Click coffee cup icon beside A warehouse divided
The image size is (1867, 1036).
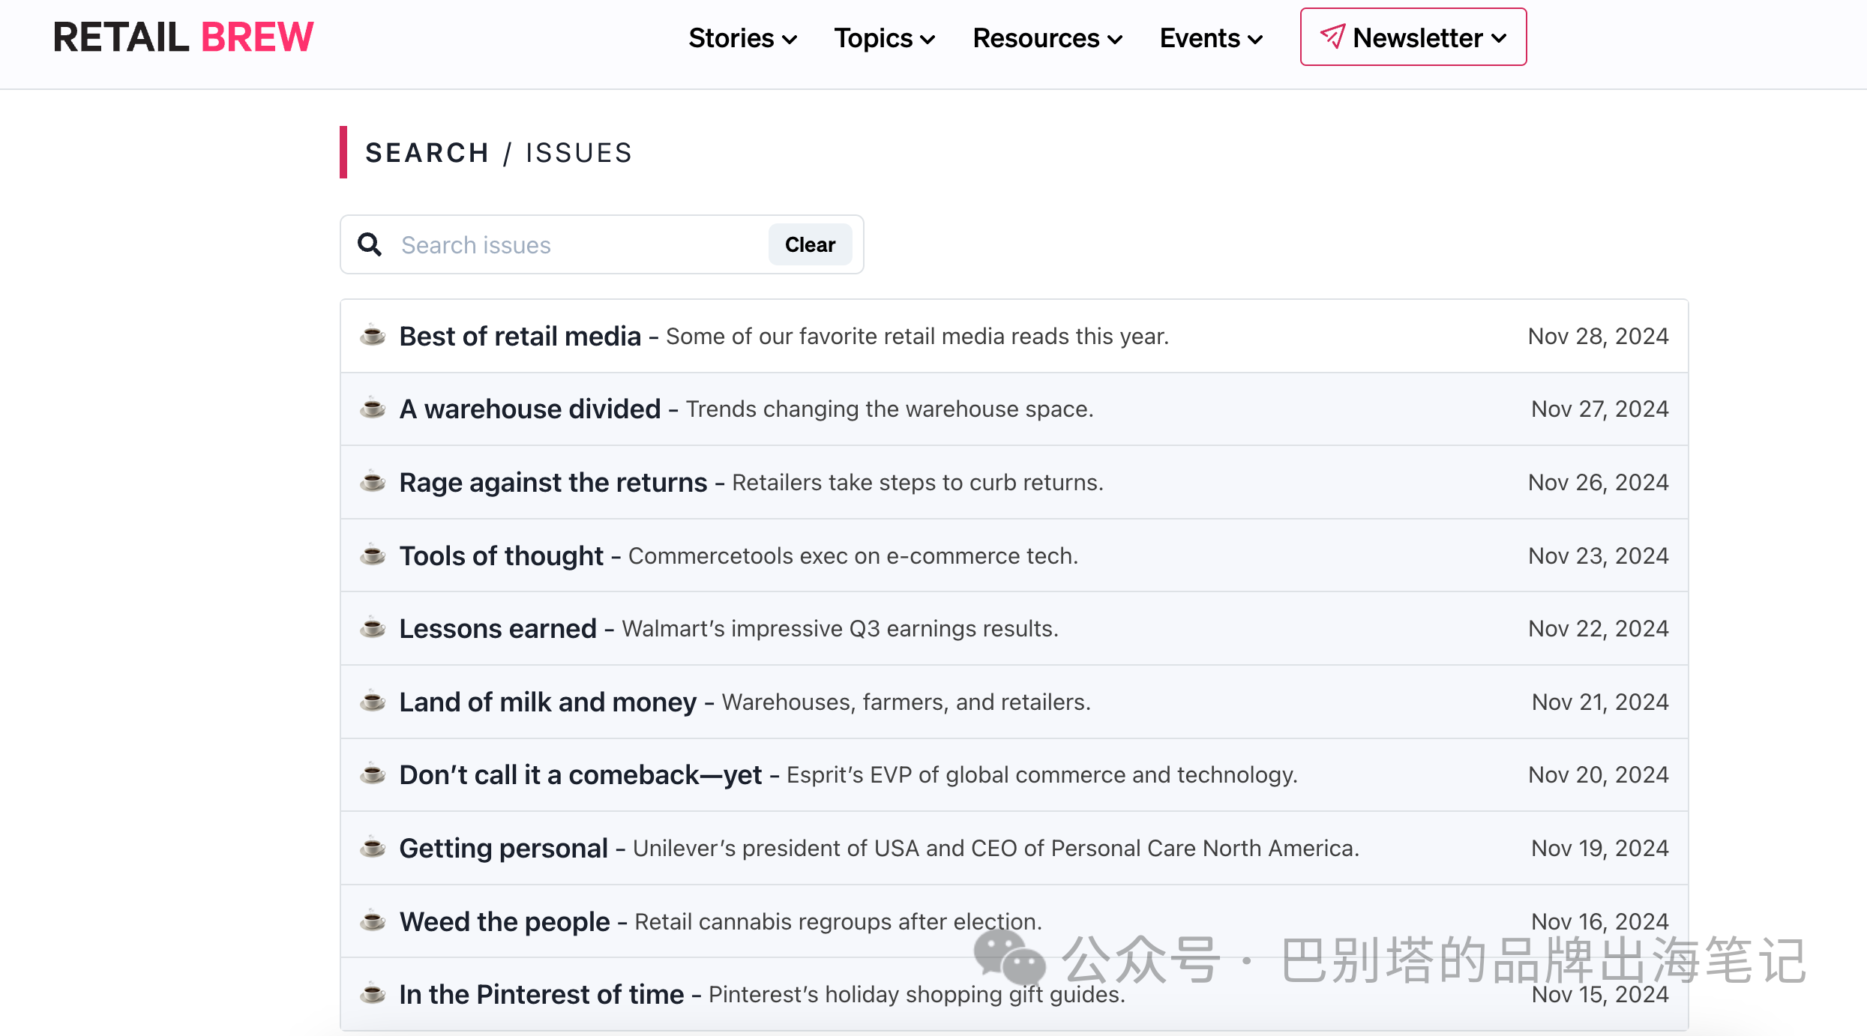[x=373, y=409]
